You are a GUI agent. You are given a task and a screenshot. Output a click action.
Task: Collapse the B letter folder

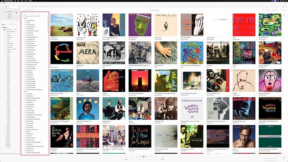pyautogui.click(x=24, y=92)
